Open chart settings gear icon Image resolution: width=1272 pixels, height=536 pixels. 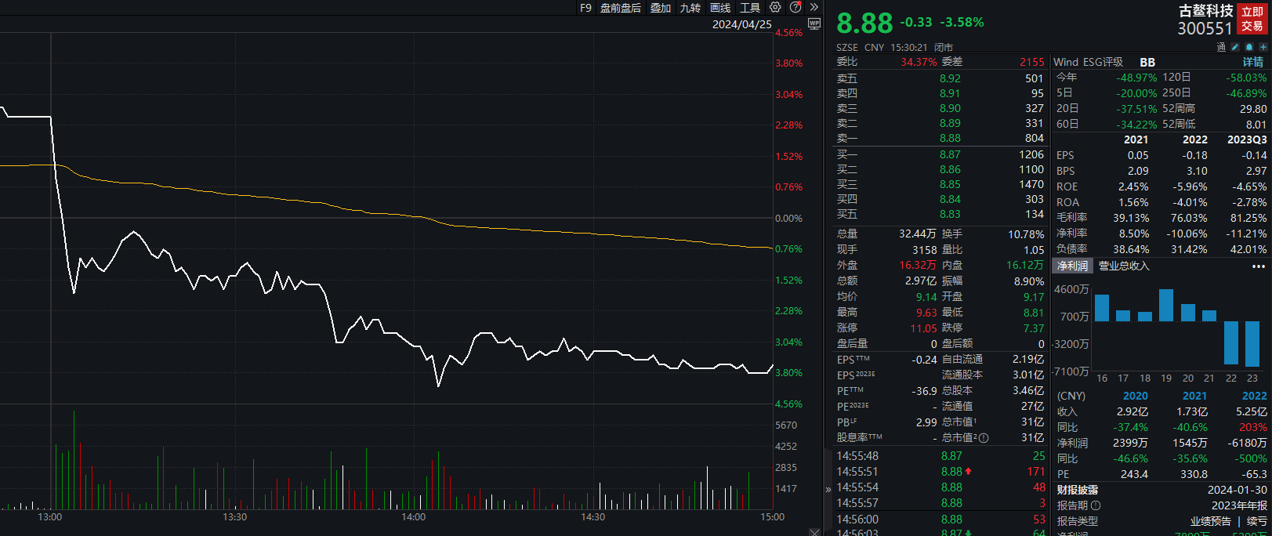click(x=775, y=7)
